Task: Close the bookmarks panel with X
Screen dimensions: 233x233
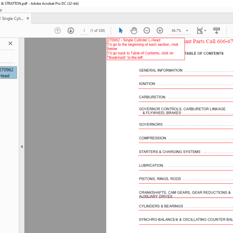Action: click(10, 43)
